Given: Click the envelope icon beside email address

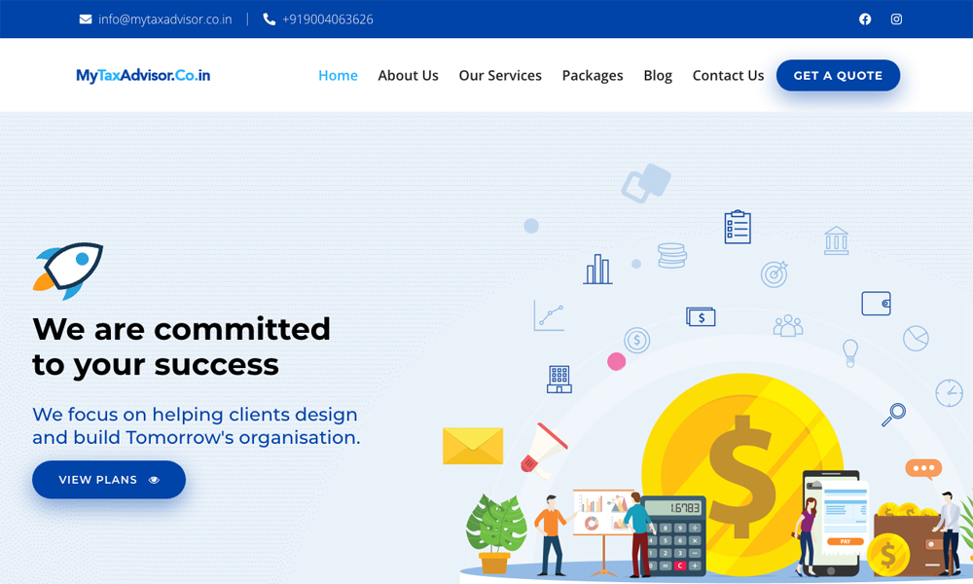Looking at the screenshot, I should (86, 19).
